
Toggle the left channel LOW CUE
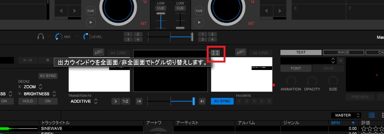tap(161, 8)
